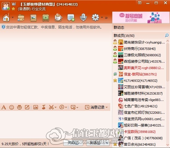170x148 pixels.
Task: Open the title bar dropdown menu button
Action: 140,3
